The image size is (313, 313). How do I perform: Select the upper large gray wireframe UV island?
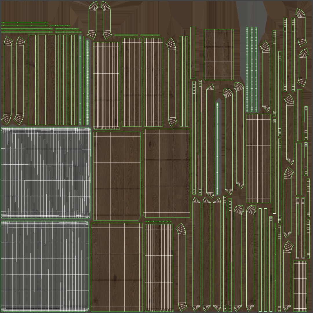(x=46, y=173)
